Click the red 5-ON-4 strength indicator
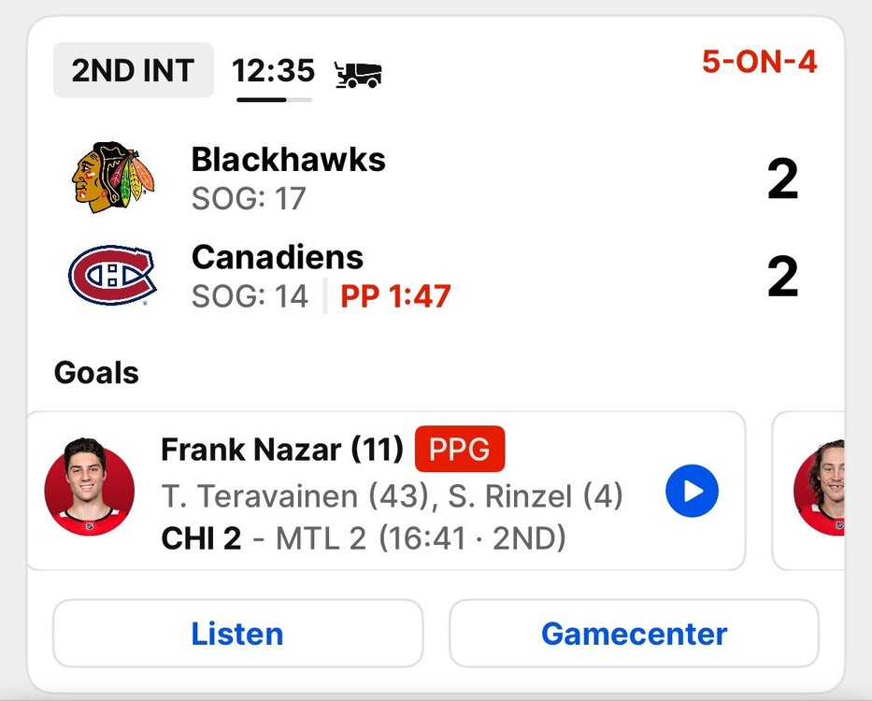 coord(759,63)
